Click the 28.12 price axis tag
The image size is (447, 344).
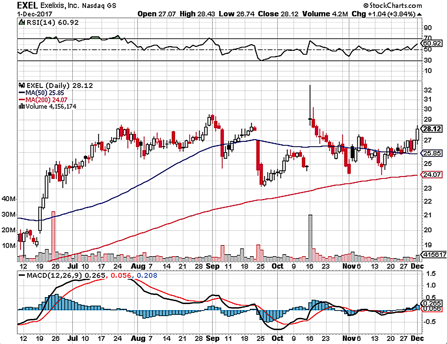[432, 129]
